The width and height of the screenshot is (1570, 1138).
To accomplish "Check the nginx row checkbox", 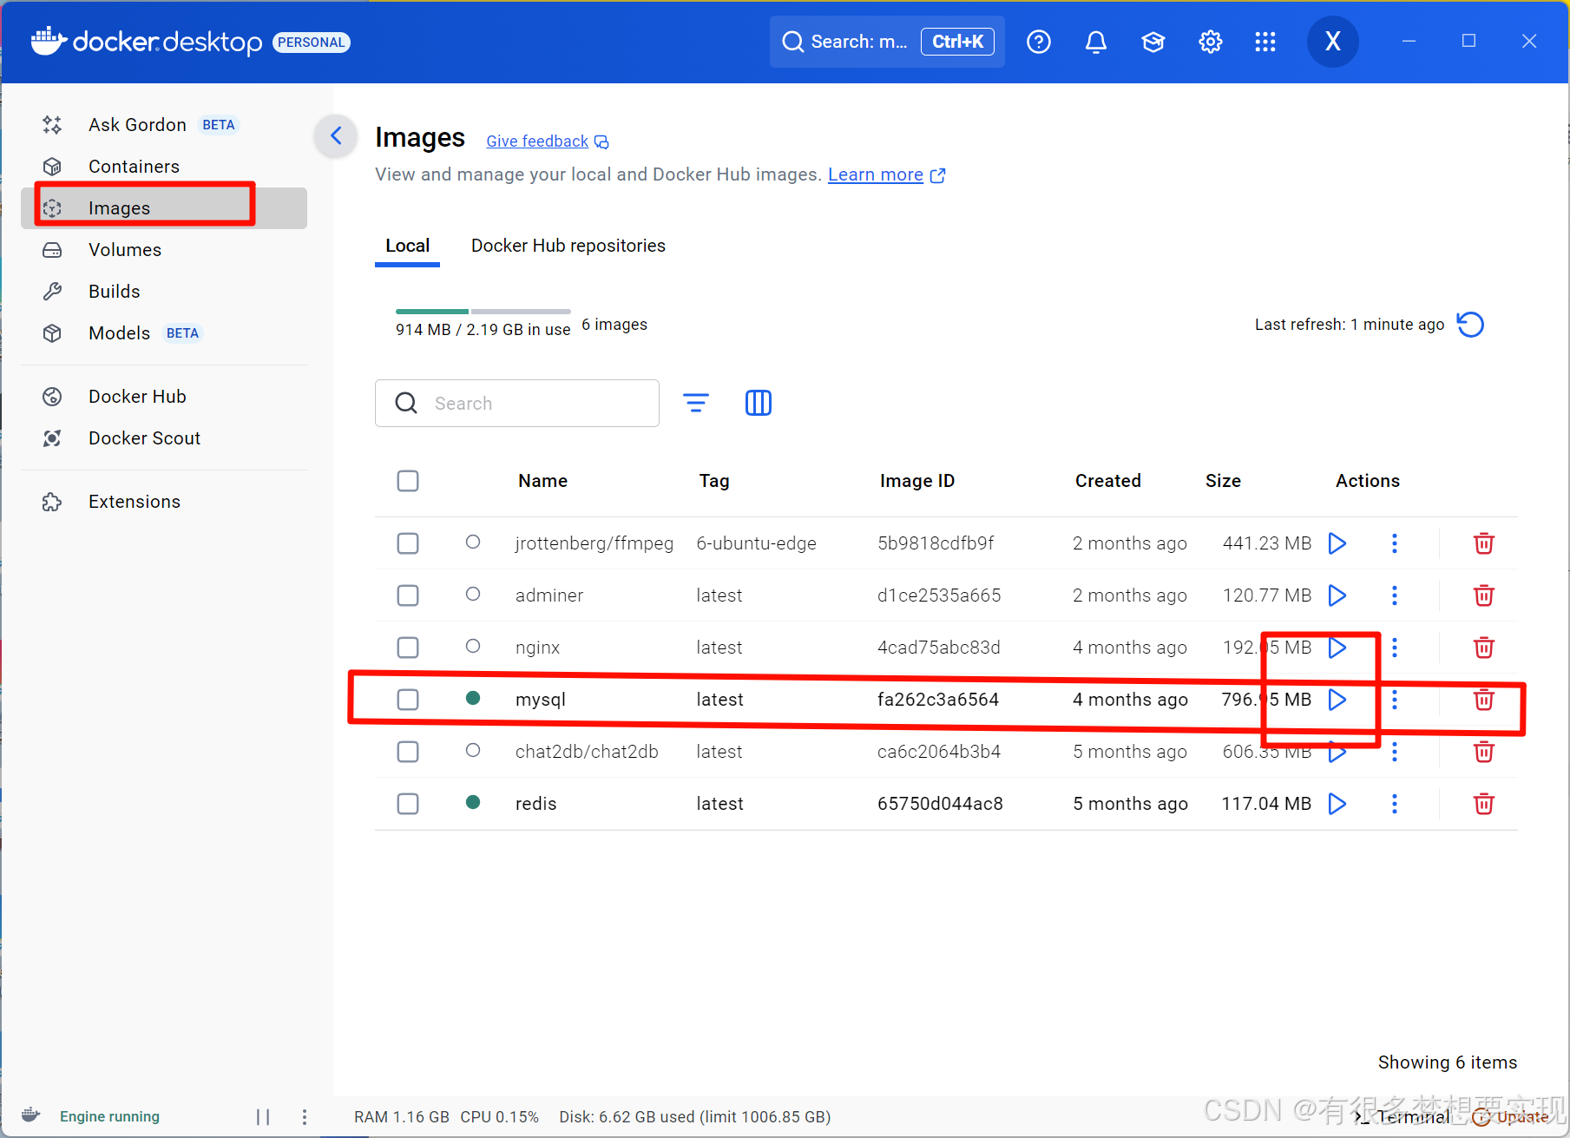I will [x=408, y=648].
